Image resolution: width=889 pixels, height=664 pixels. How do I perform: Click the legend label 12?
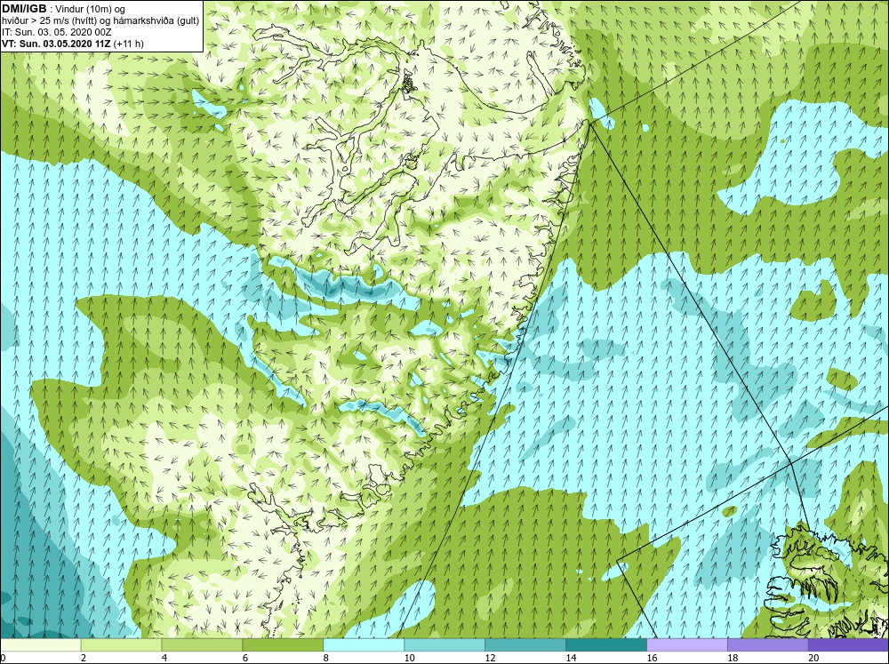491,658
